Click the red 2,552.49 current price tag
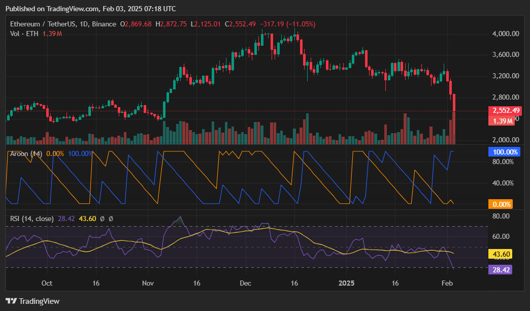The image size is (530, 311). click(x=506, y=110)
